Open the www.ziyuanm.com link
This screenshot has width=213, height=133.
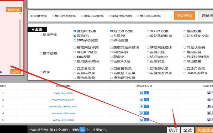tap(63, 106)
